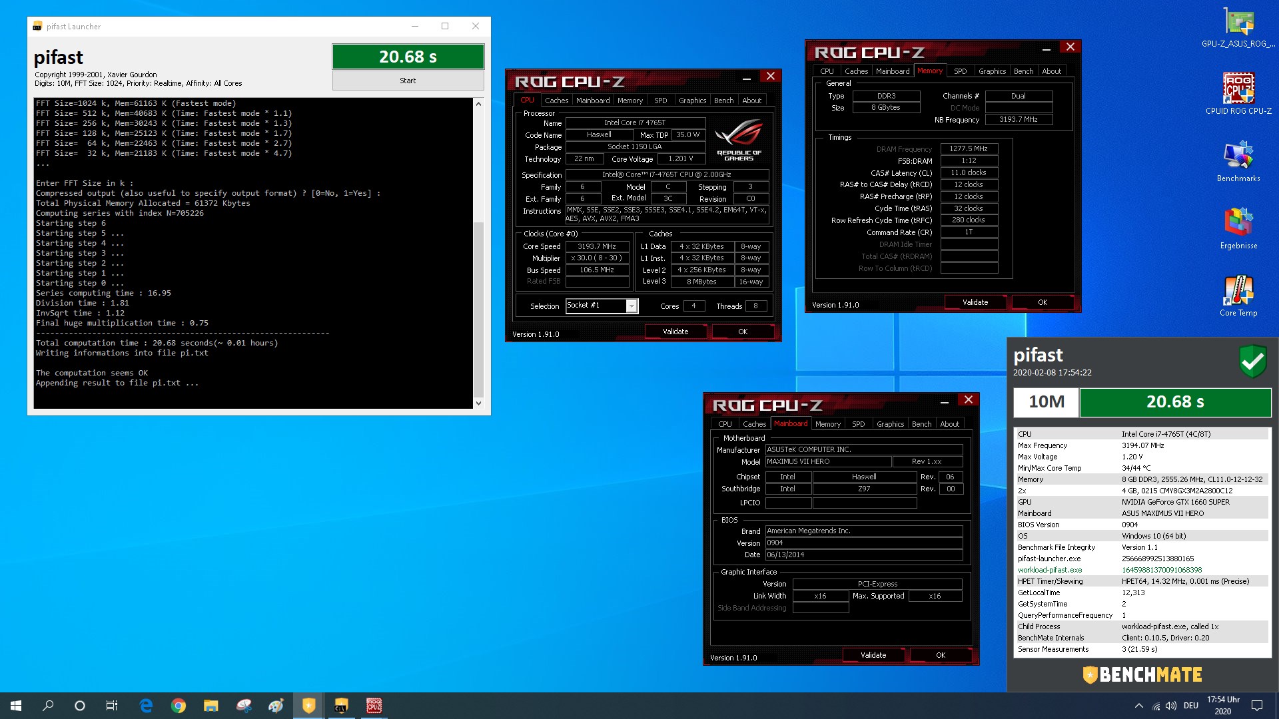Screen dimensions: 1279x719
Task: Click Validate in Mainboard window
Action: [873, 655]
